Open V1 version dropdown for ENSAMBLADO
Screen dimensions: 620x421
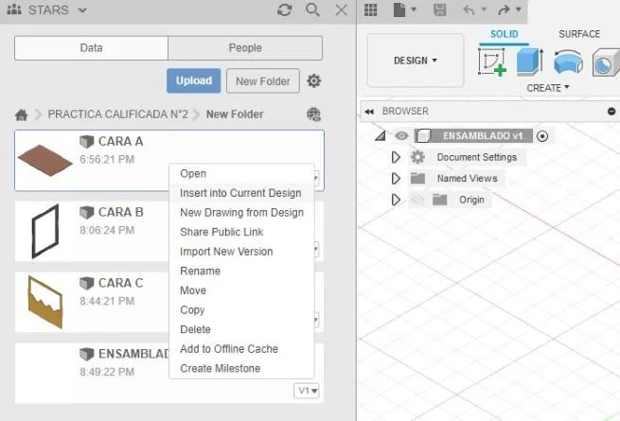coord(307,391)
